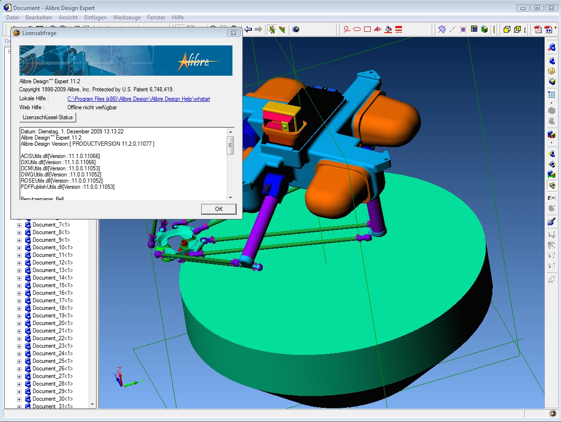561x422 pixels.
Task: Click the scrollbar thumb in the license info box
Action: 231,145
